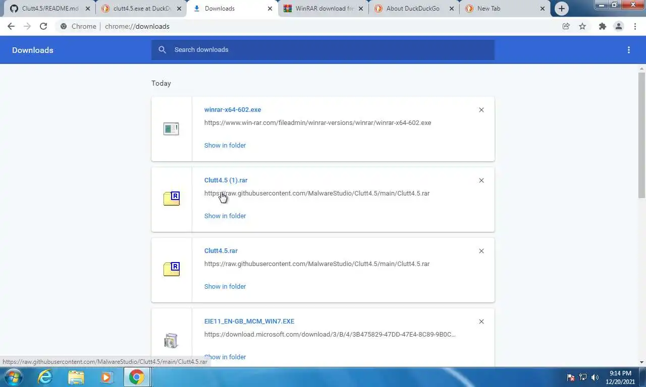646x387 pixels.
Task: Open the Windows Start menu
Action: pos(14,377)
